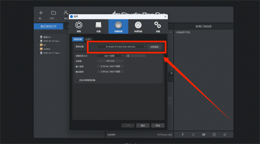Screen dimensions: 260x144
Task: Select the 最近使用文件 recent files tab
Action: point(49,26)
